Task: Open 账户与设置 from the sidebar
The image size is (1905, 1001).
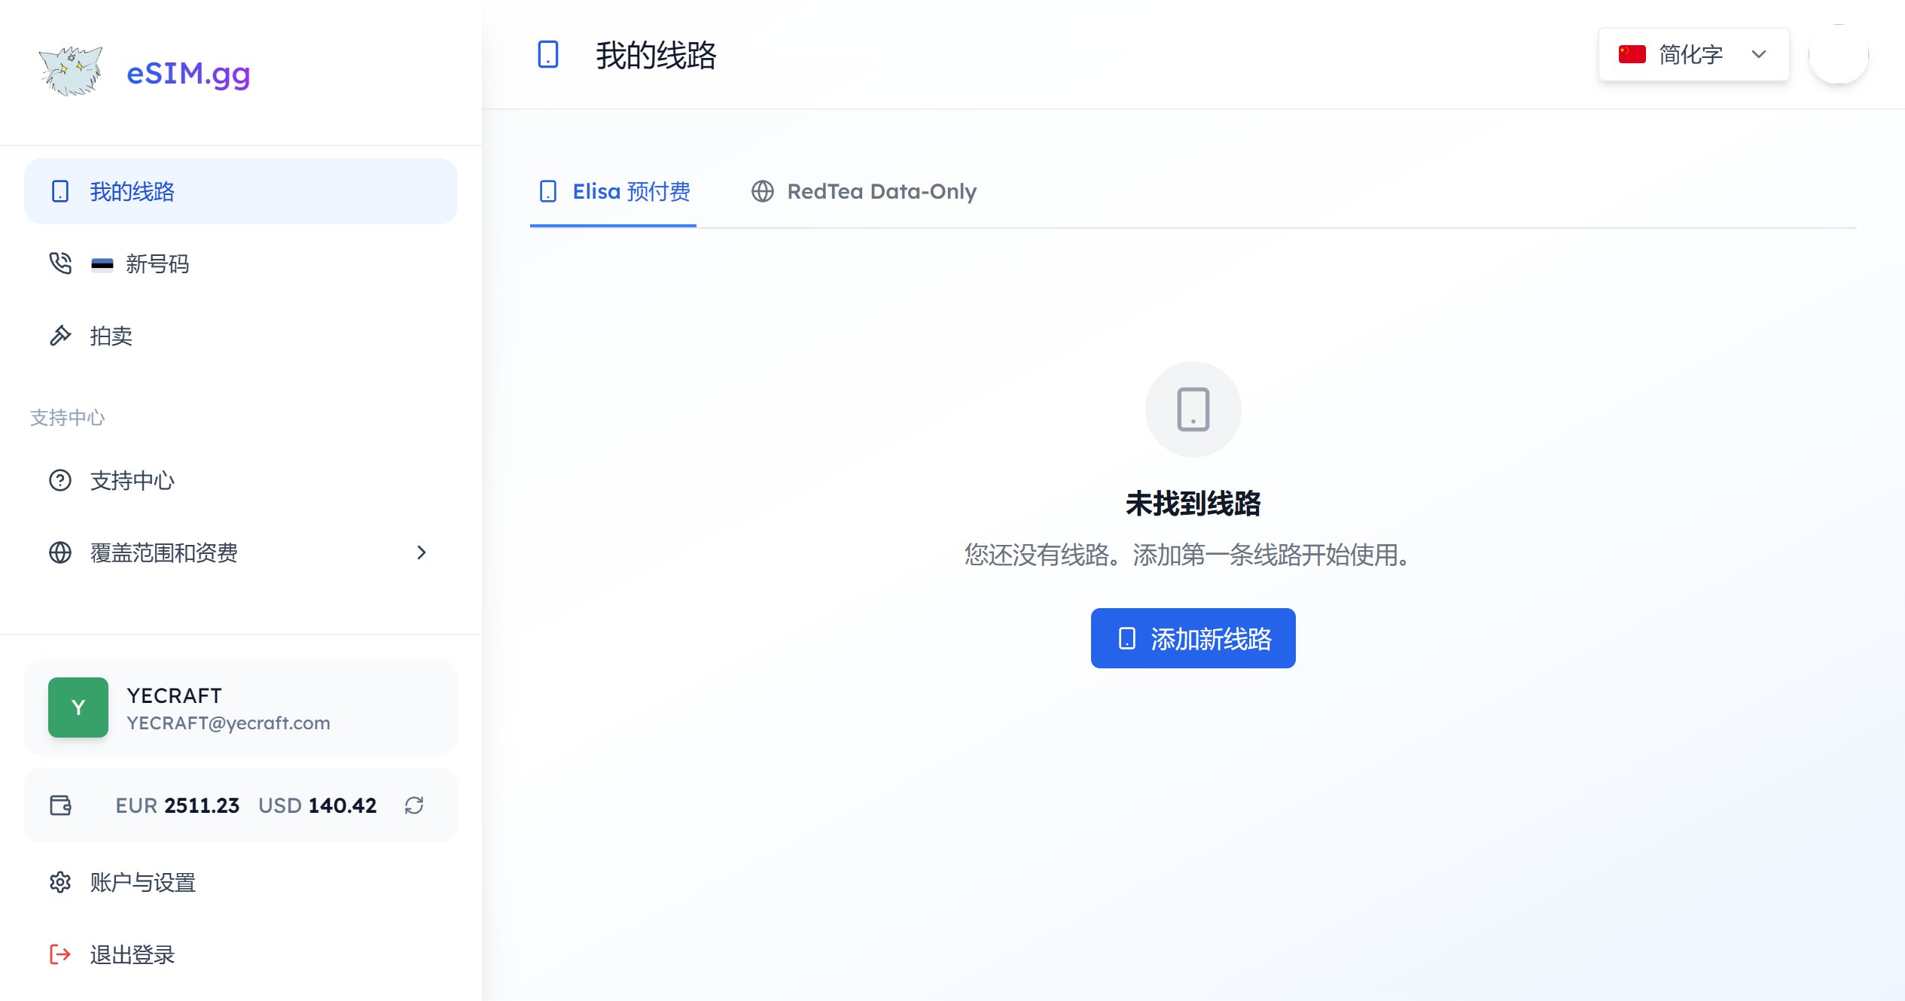Action: tap(142, 882)
